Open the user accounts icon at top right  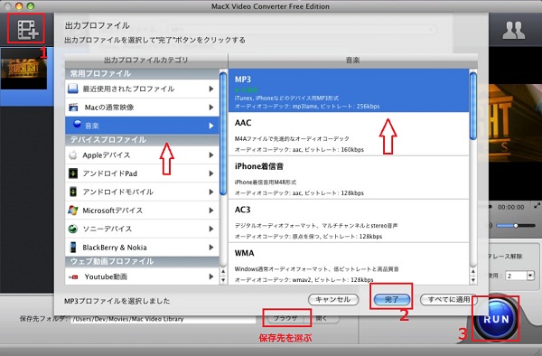click(x=514, y=31)
